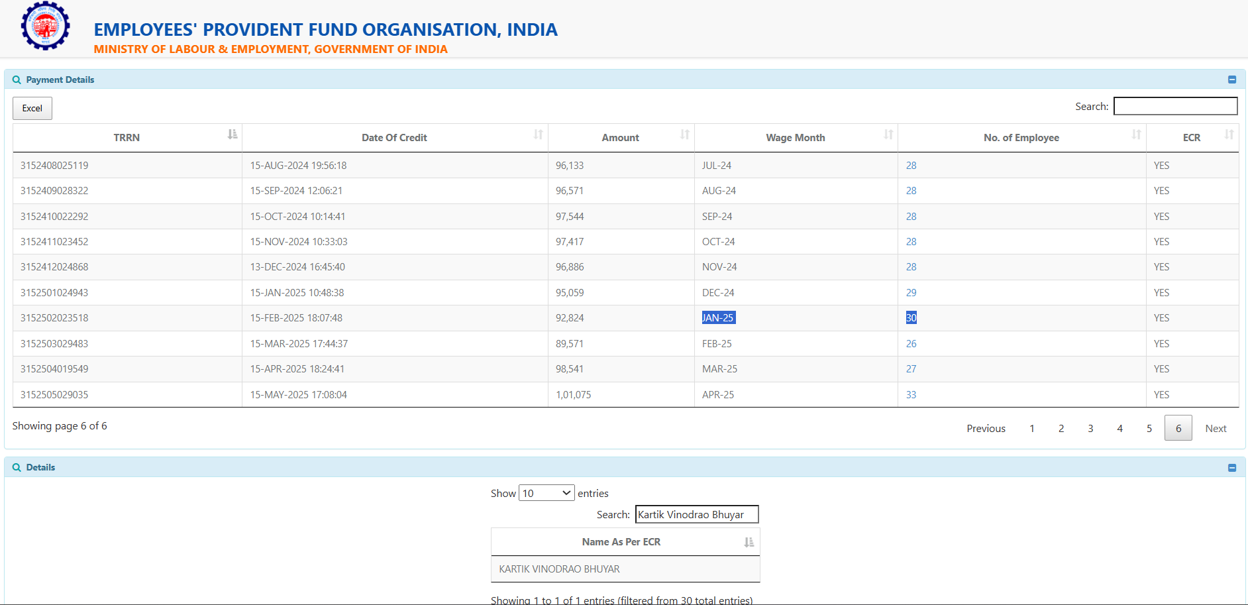Collapse the Details panel

coord(1232,468)
